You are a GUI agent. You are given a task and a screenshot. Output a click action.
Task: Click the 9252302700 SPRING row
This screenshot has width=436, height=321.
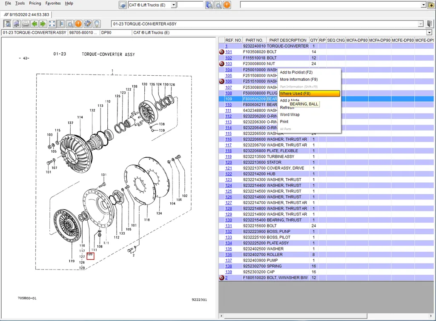[x=326, y=266]
